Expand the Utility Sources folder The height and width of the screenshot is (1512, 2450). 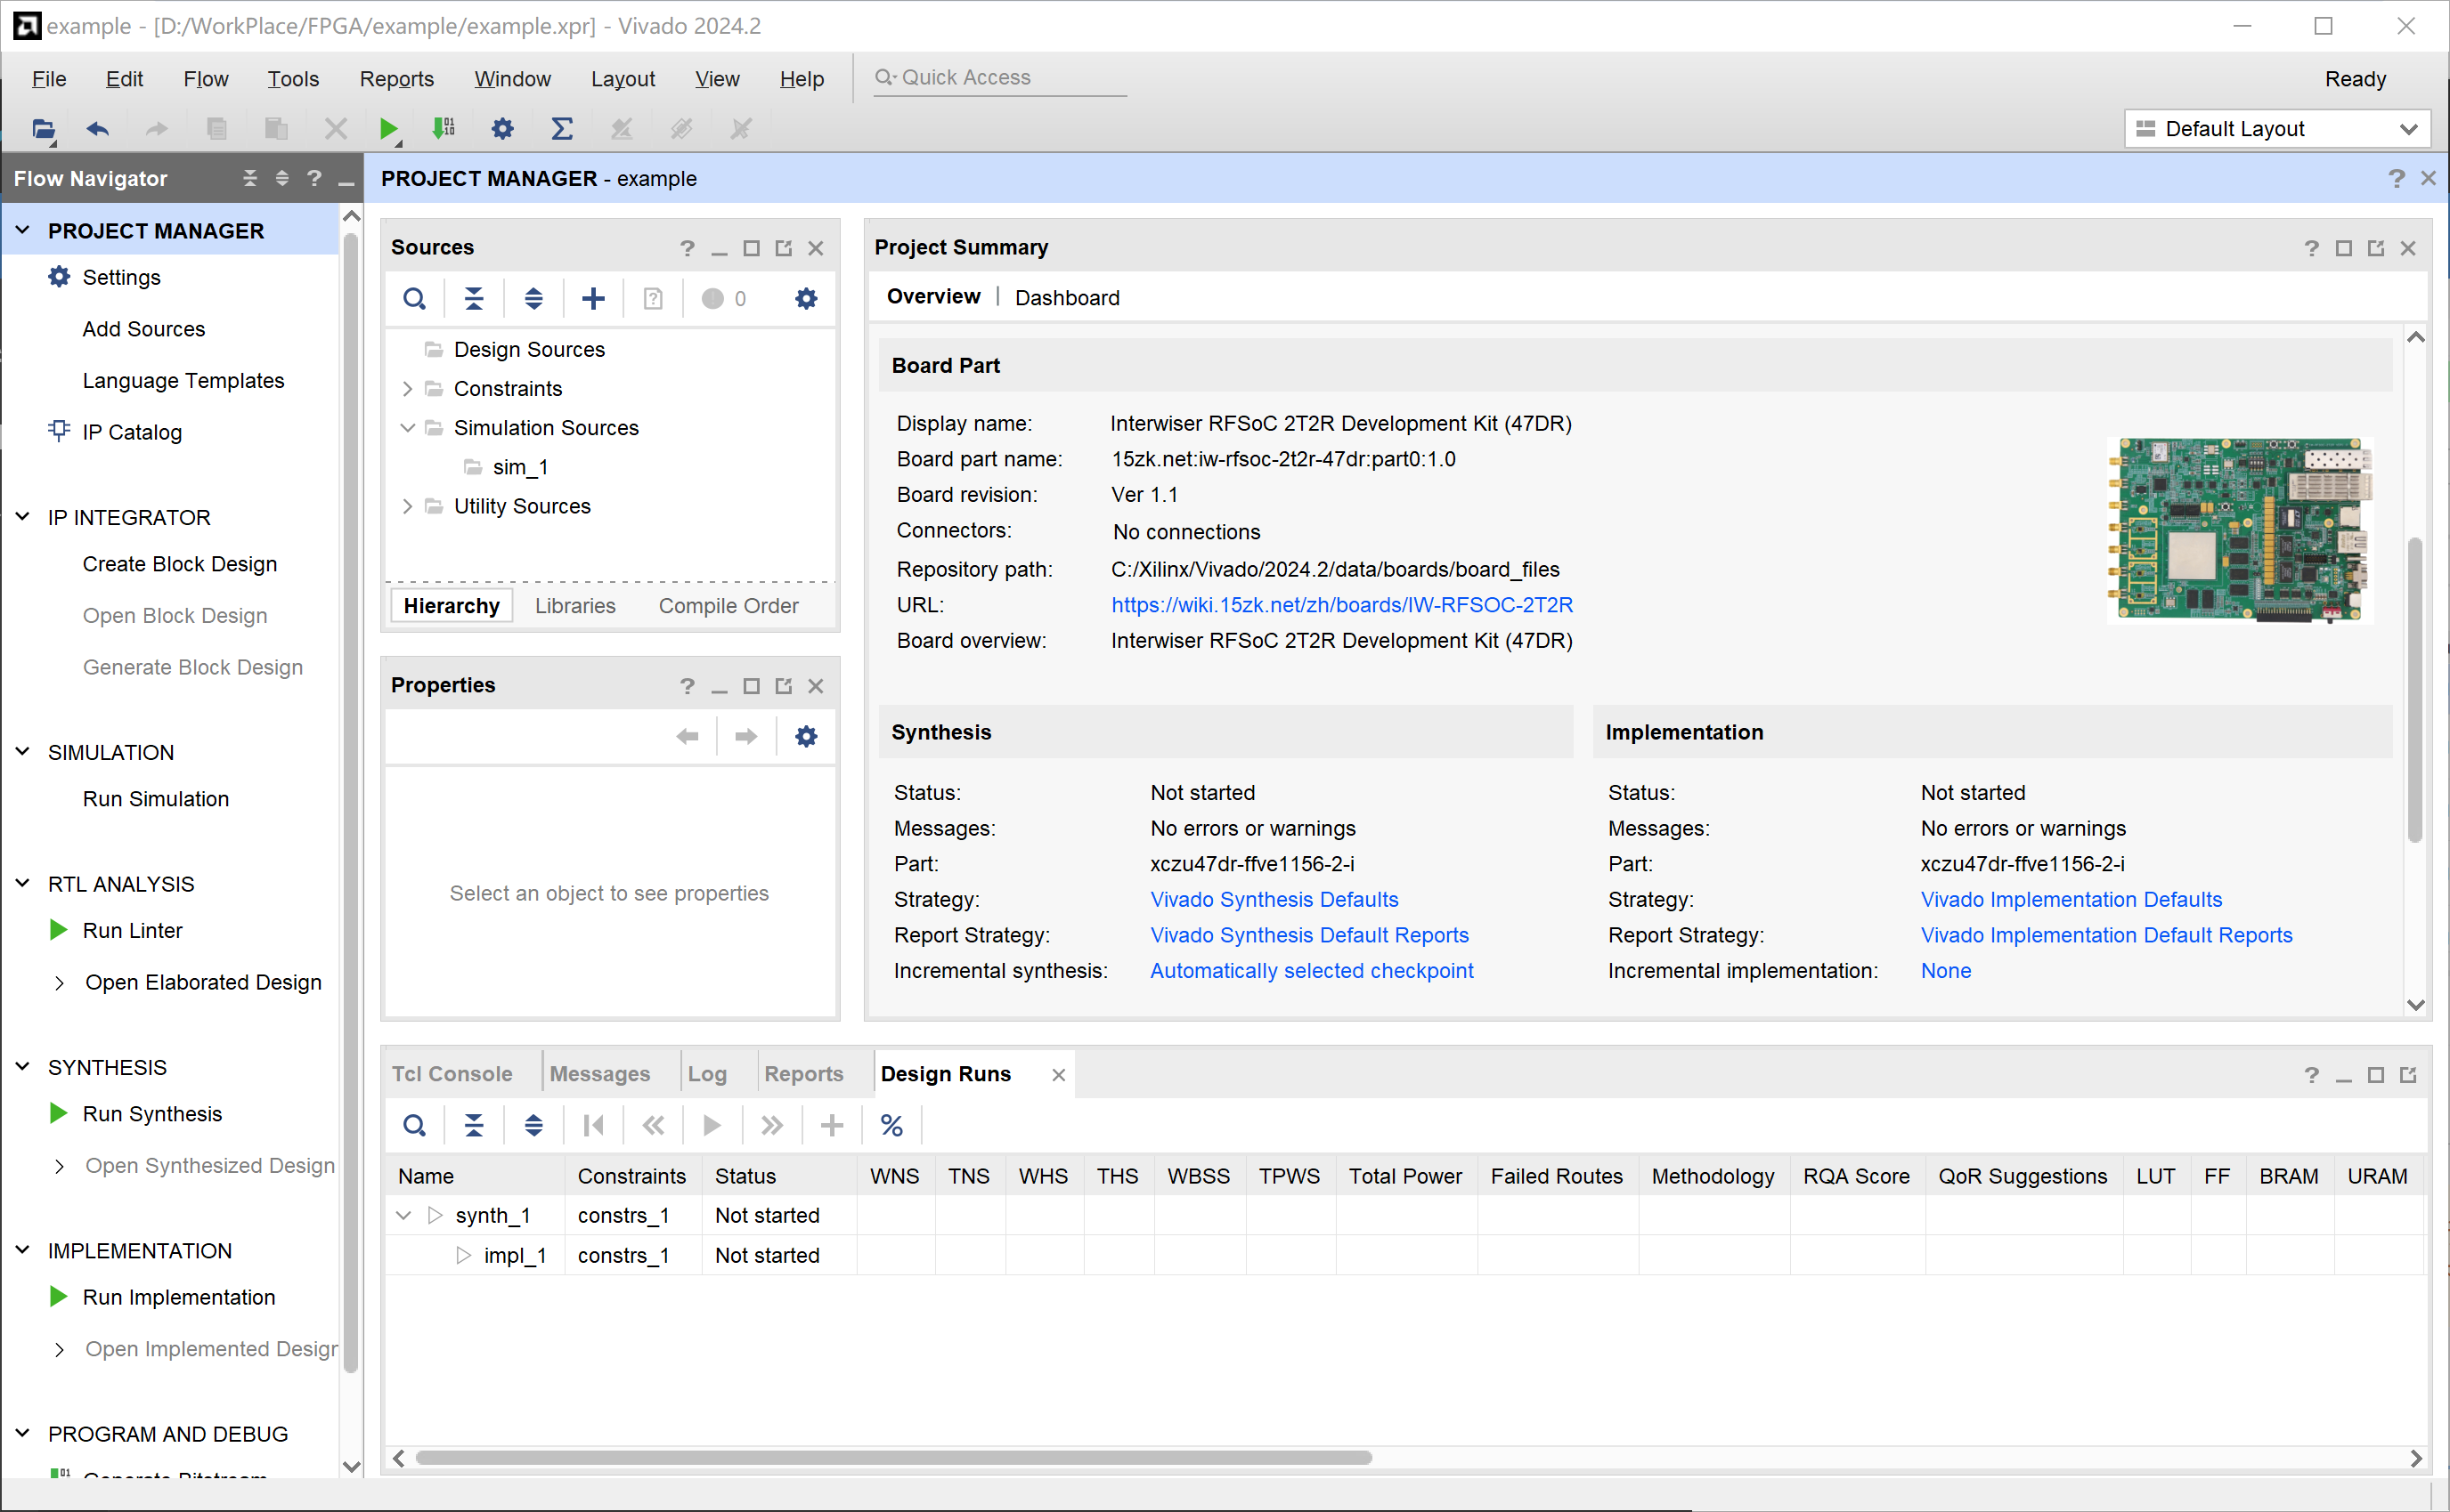[407, 506]
